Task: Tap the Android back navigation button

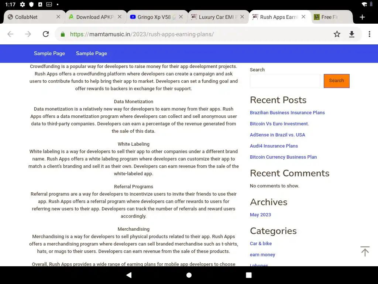Action: [x=129, y=275]
